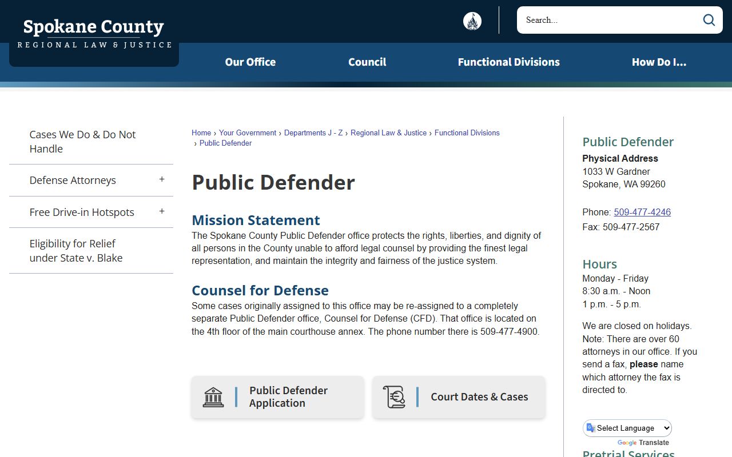Image resolution: width=732 pixels, height=457 pixels.
Task: Click the Hours heading in sidebar
Action: (599, 264)
